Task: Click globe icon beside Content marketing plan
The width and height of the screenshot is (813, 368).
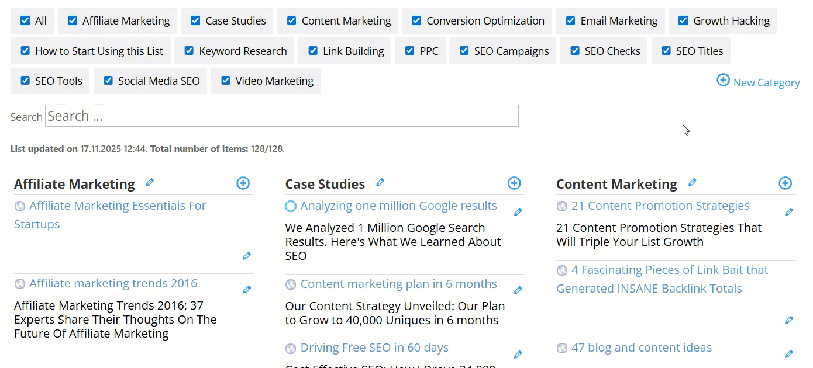Action: tap(291, 284)
